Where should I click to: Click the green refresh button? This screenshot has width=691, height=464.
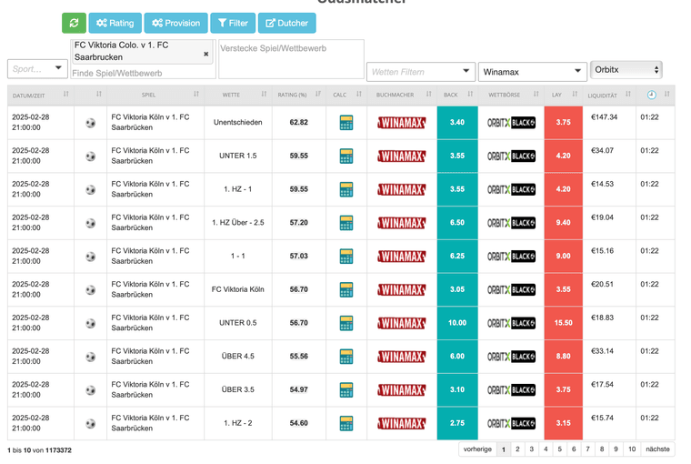click(x=74, y=23)
